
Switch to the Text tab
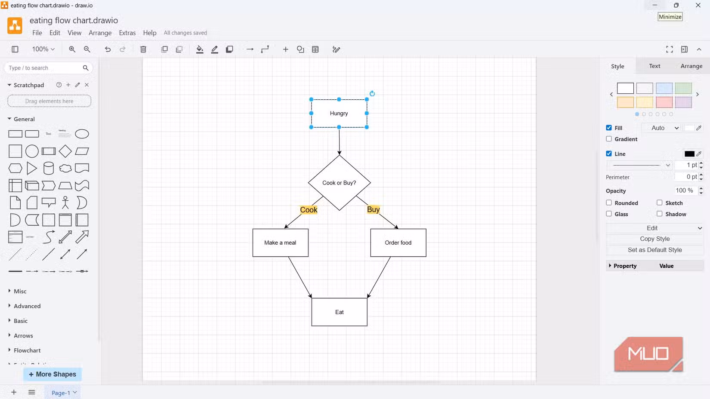point(654,66)
